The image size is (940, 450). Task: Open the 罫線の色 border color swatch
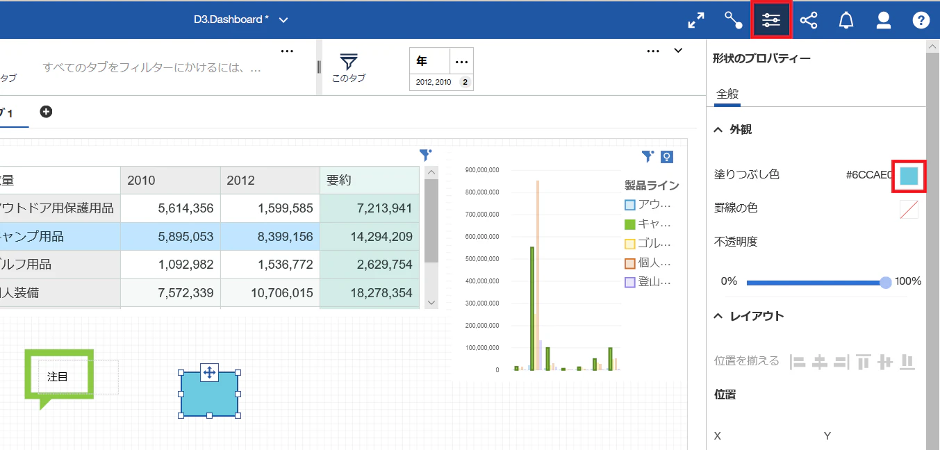[909, 209]
